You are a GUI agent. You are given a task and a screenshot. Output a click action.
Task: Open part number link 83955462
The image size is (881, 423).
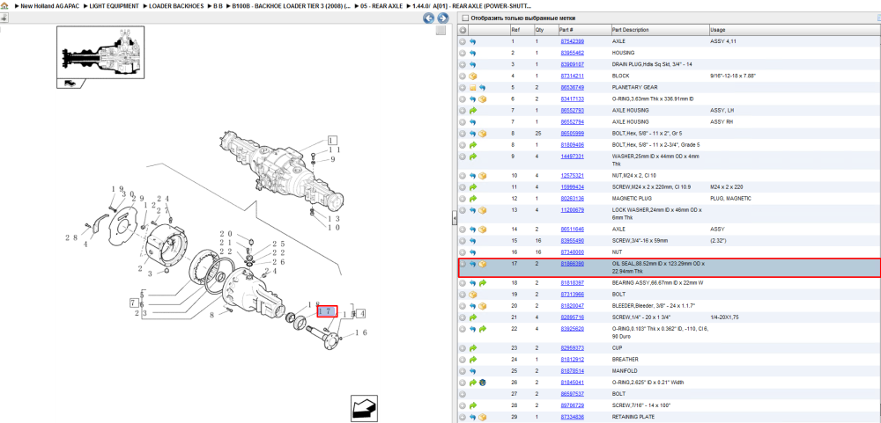click(x=572, y=53)
